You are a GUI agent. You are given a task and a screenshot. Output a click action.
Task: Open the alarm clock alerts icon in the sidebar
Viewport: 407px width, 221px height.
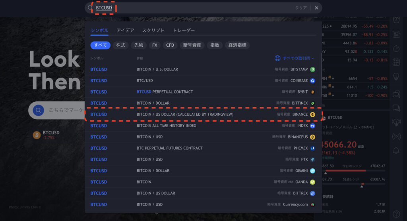click(x=396, y=20)
